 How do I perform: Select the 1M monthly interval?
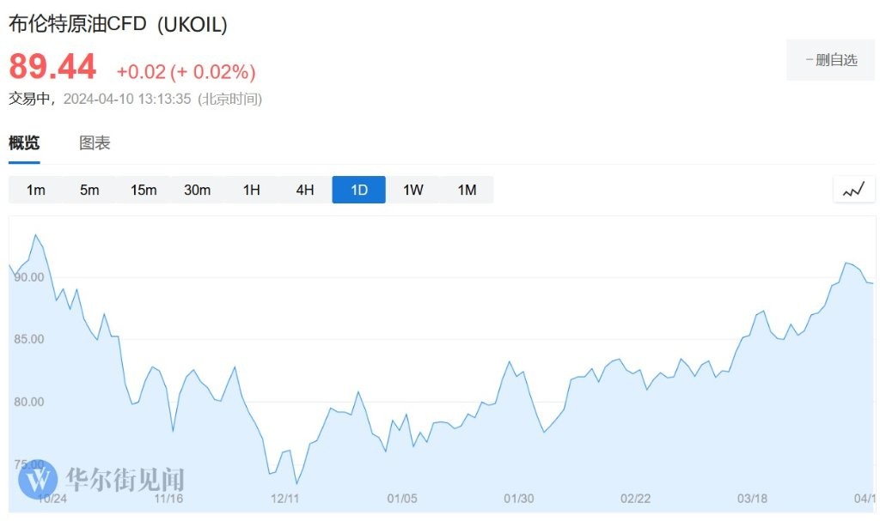point(467,190)
